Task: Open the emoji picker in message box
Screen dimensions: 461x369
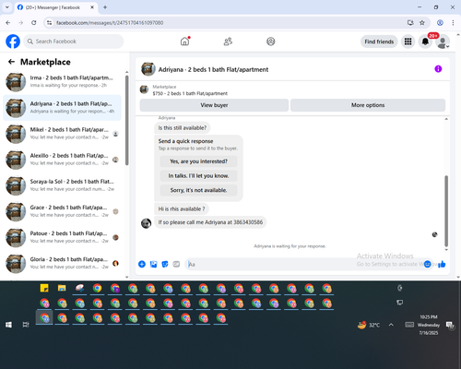Action: pyautogui.click(x=427, y=264)
